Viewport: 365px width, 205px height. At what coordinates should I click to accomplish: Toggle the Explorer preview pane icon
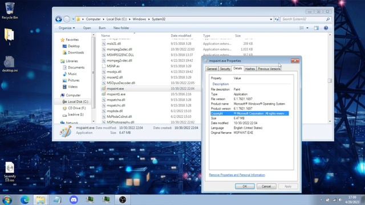(x=316, y=28)
